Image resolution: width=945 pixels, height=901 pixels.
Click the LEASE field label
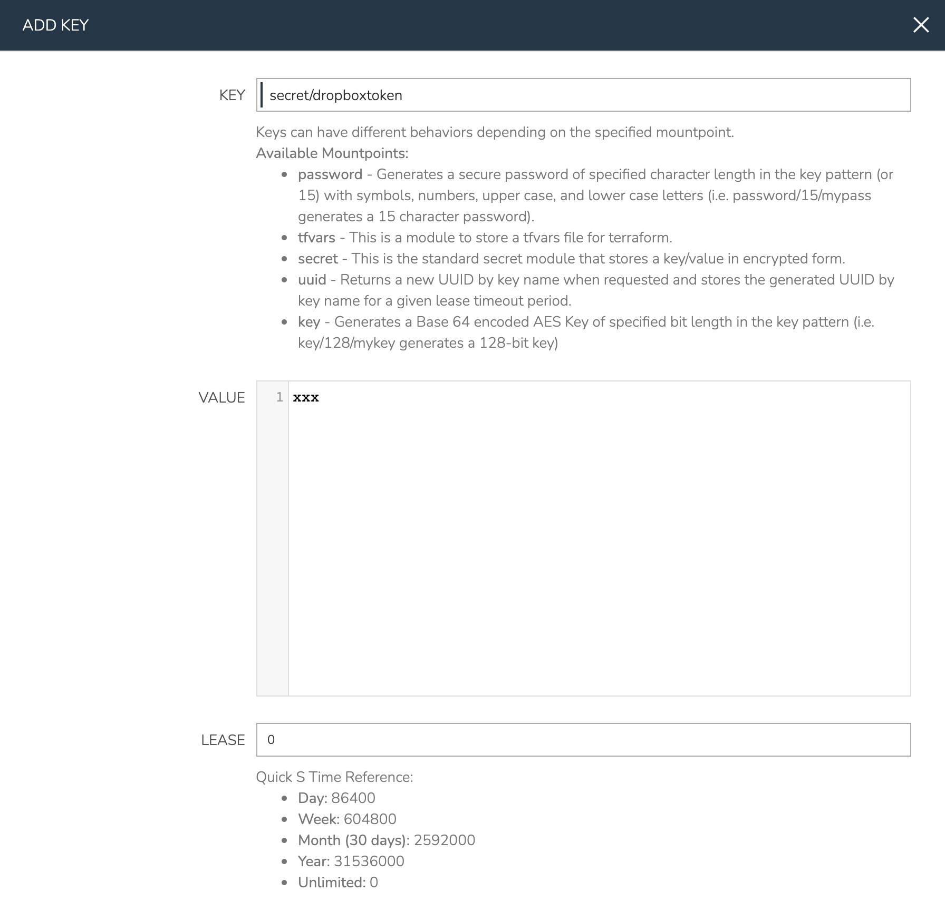coord(223,740)
